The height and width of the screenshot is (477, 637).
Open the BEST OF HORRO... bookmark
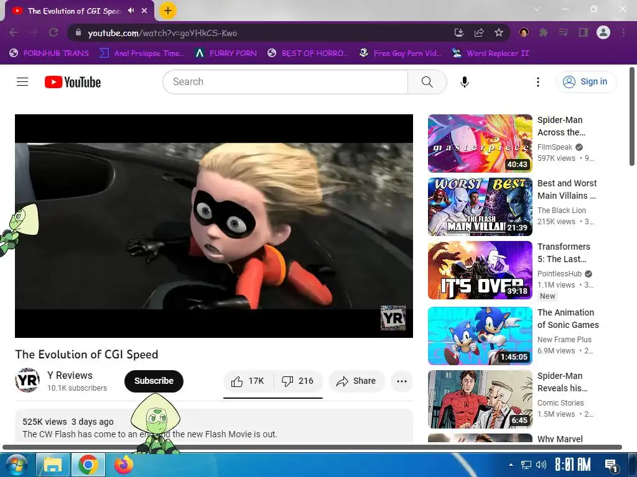[309, 53]
